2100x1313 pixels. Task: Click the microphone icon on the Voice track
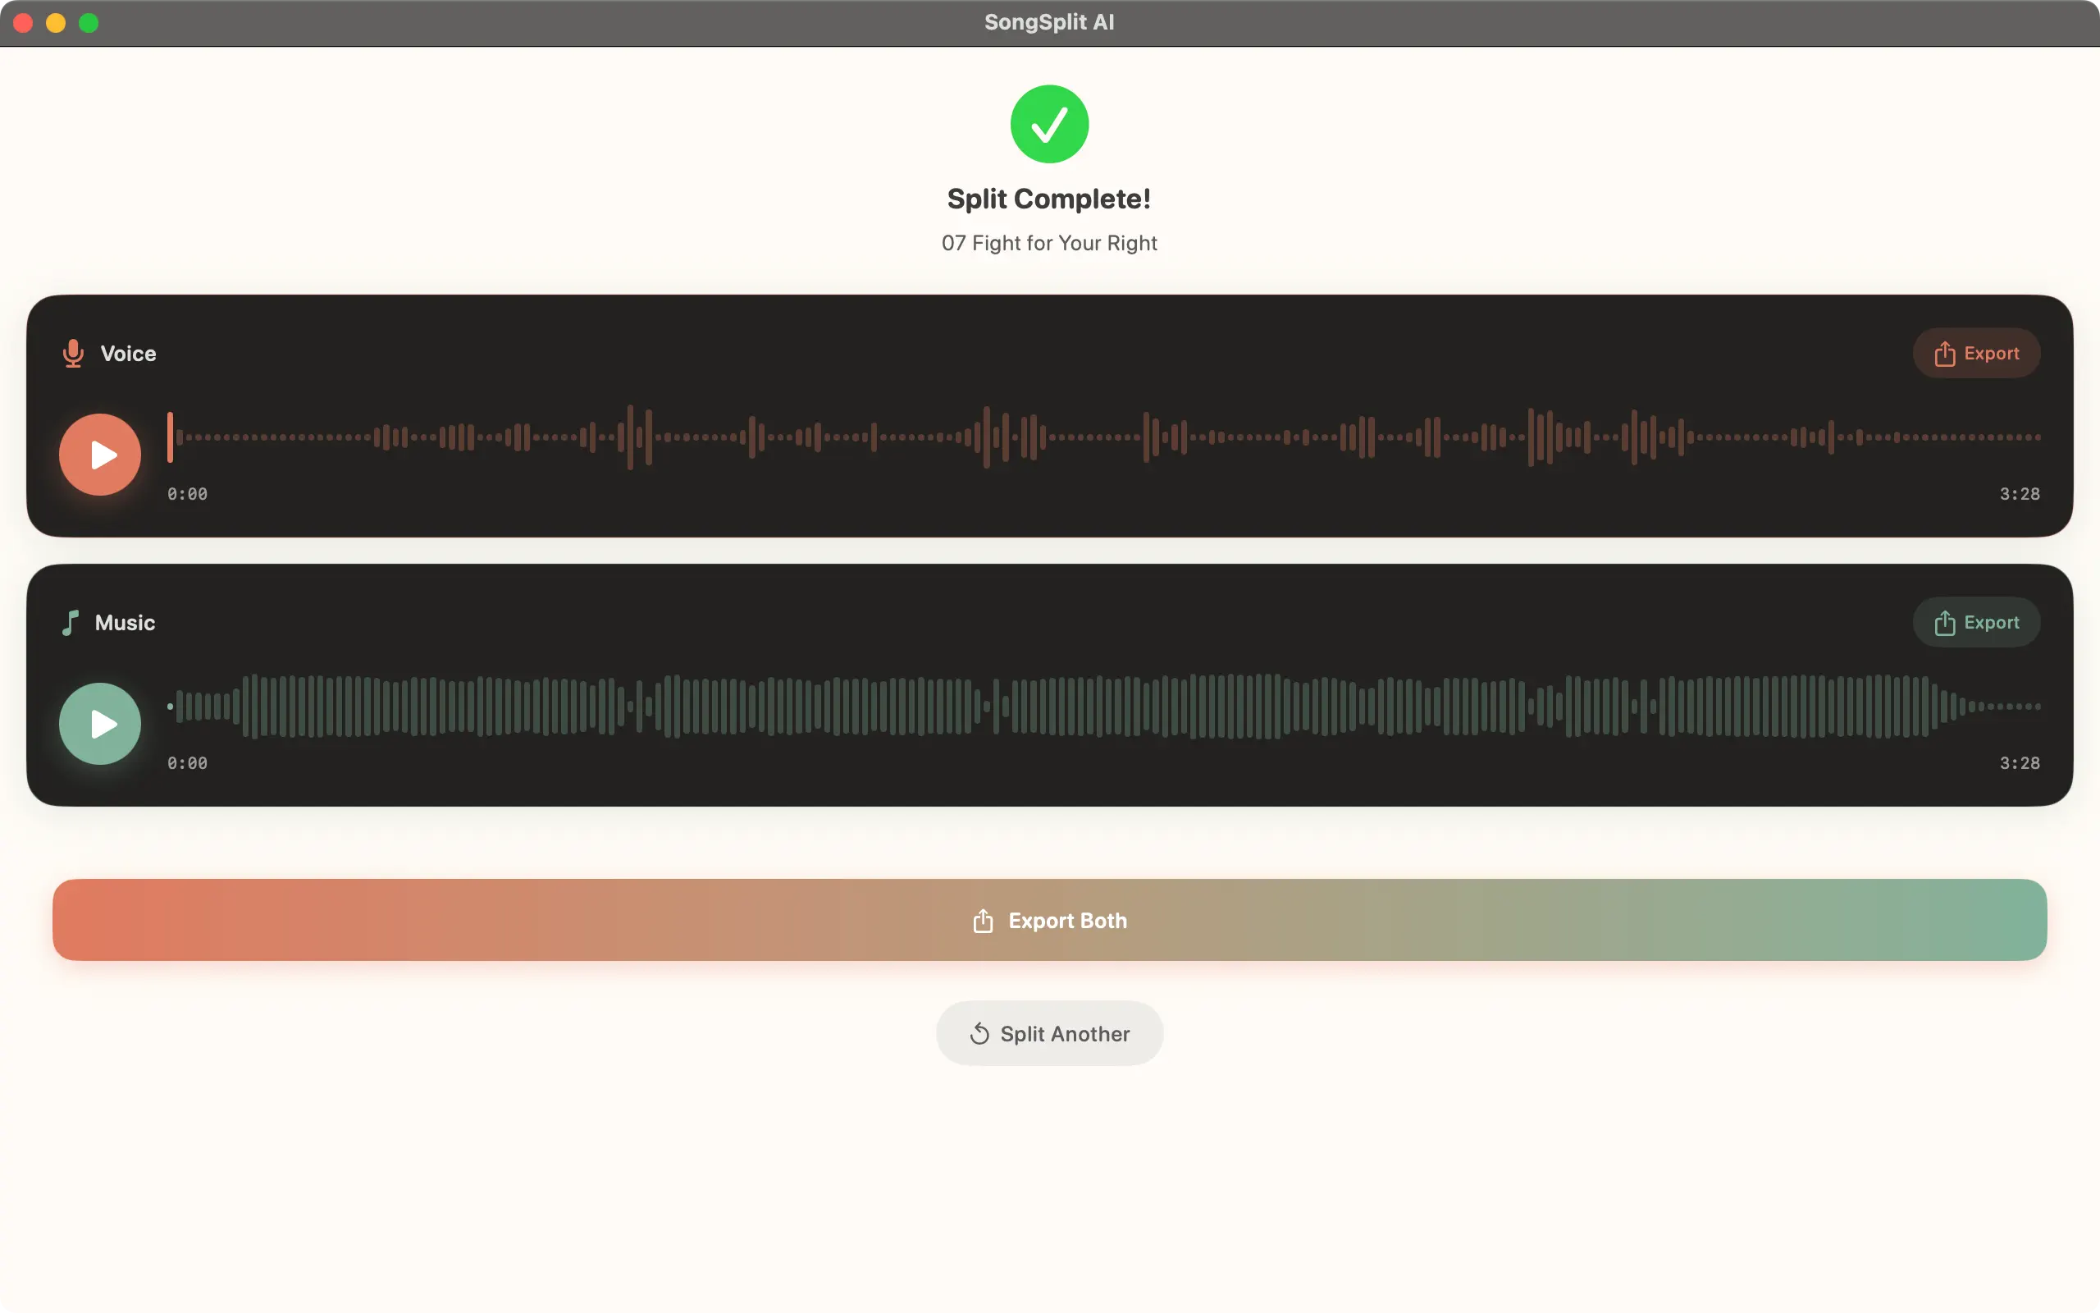point(73,354)
